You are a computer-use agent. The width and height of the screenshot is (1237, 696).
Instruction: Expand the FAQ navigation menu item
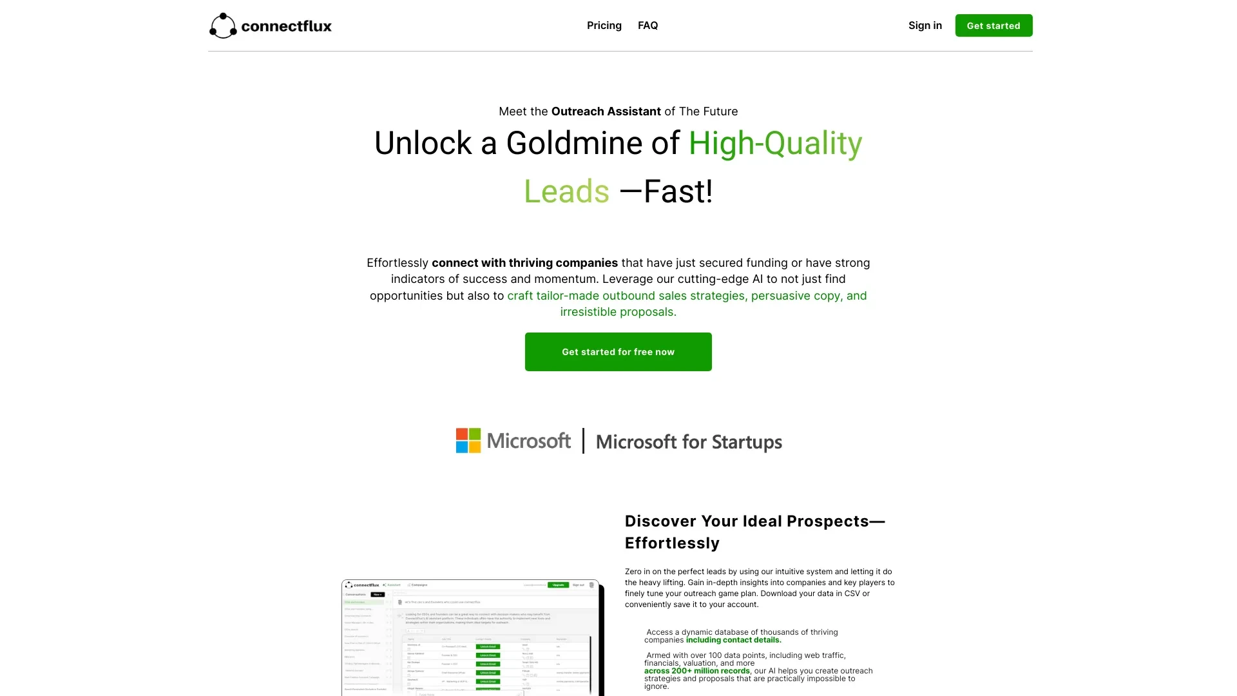click(x=648, y=26)
